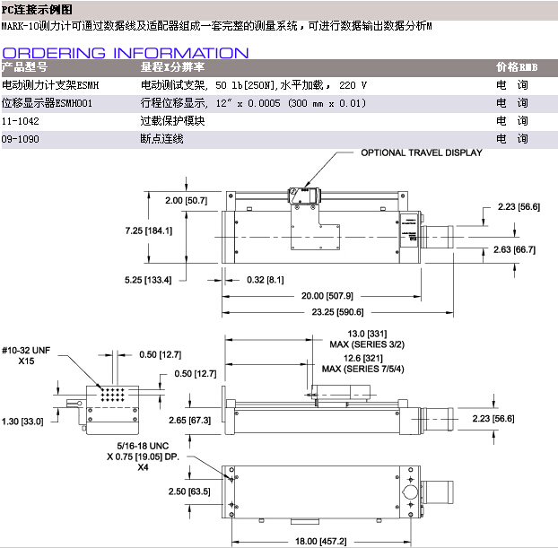Click 'MAX (SERIES 3/2)' label
Viewport: 558px width, 548px height.
click(367, 344)
